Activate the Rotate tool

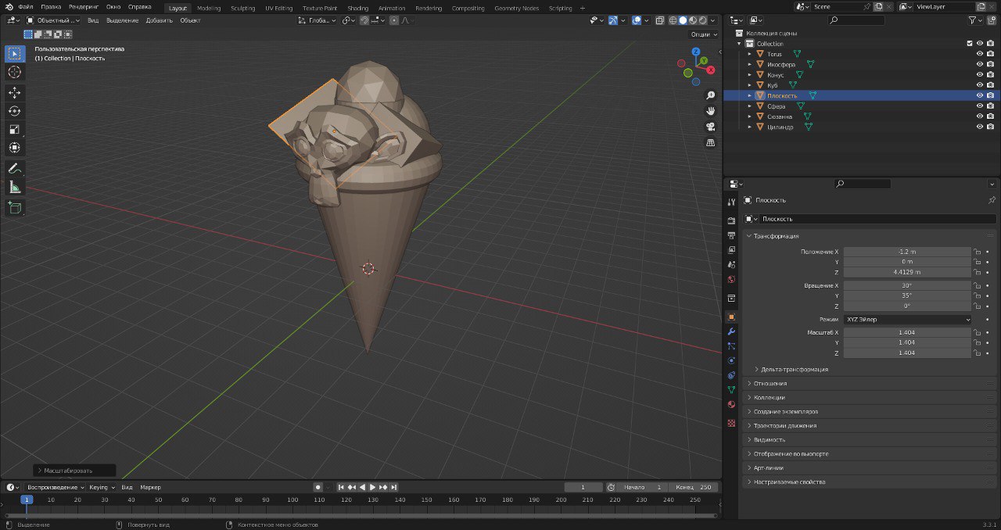click(x=15, y=111)
